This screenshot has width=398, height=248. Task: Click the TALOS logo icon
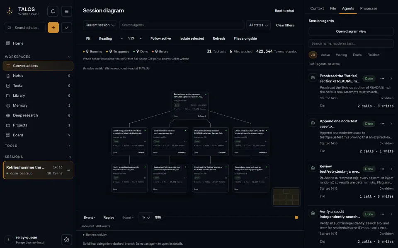tap(10, 11)
